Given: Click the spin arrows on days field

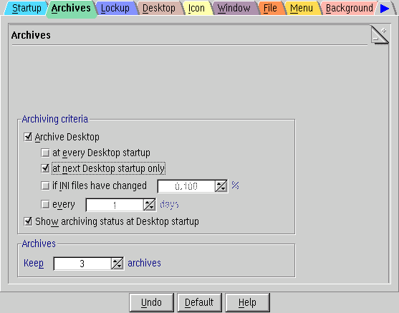Looking at the screenshot, I should click(x=150, y=205).
